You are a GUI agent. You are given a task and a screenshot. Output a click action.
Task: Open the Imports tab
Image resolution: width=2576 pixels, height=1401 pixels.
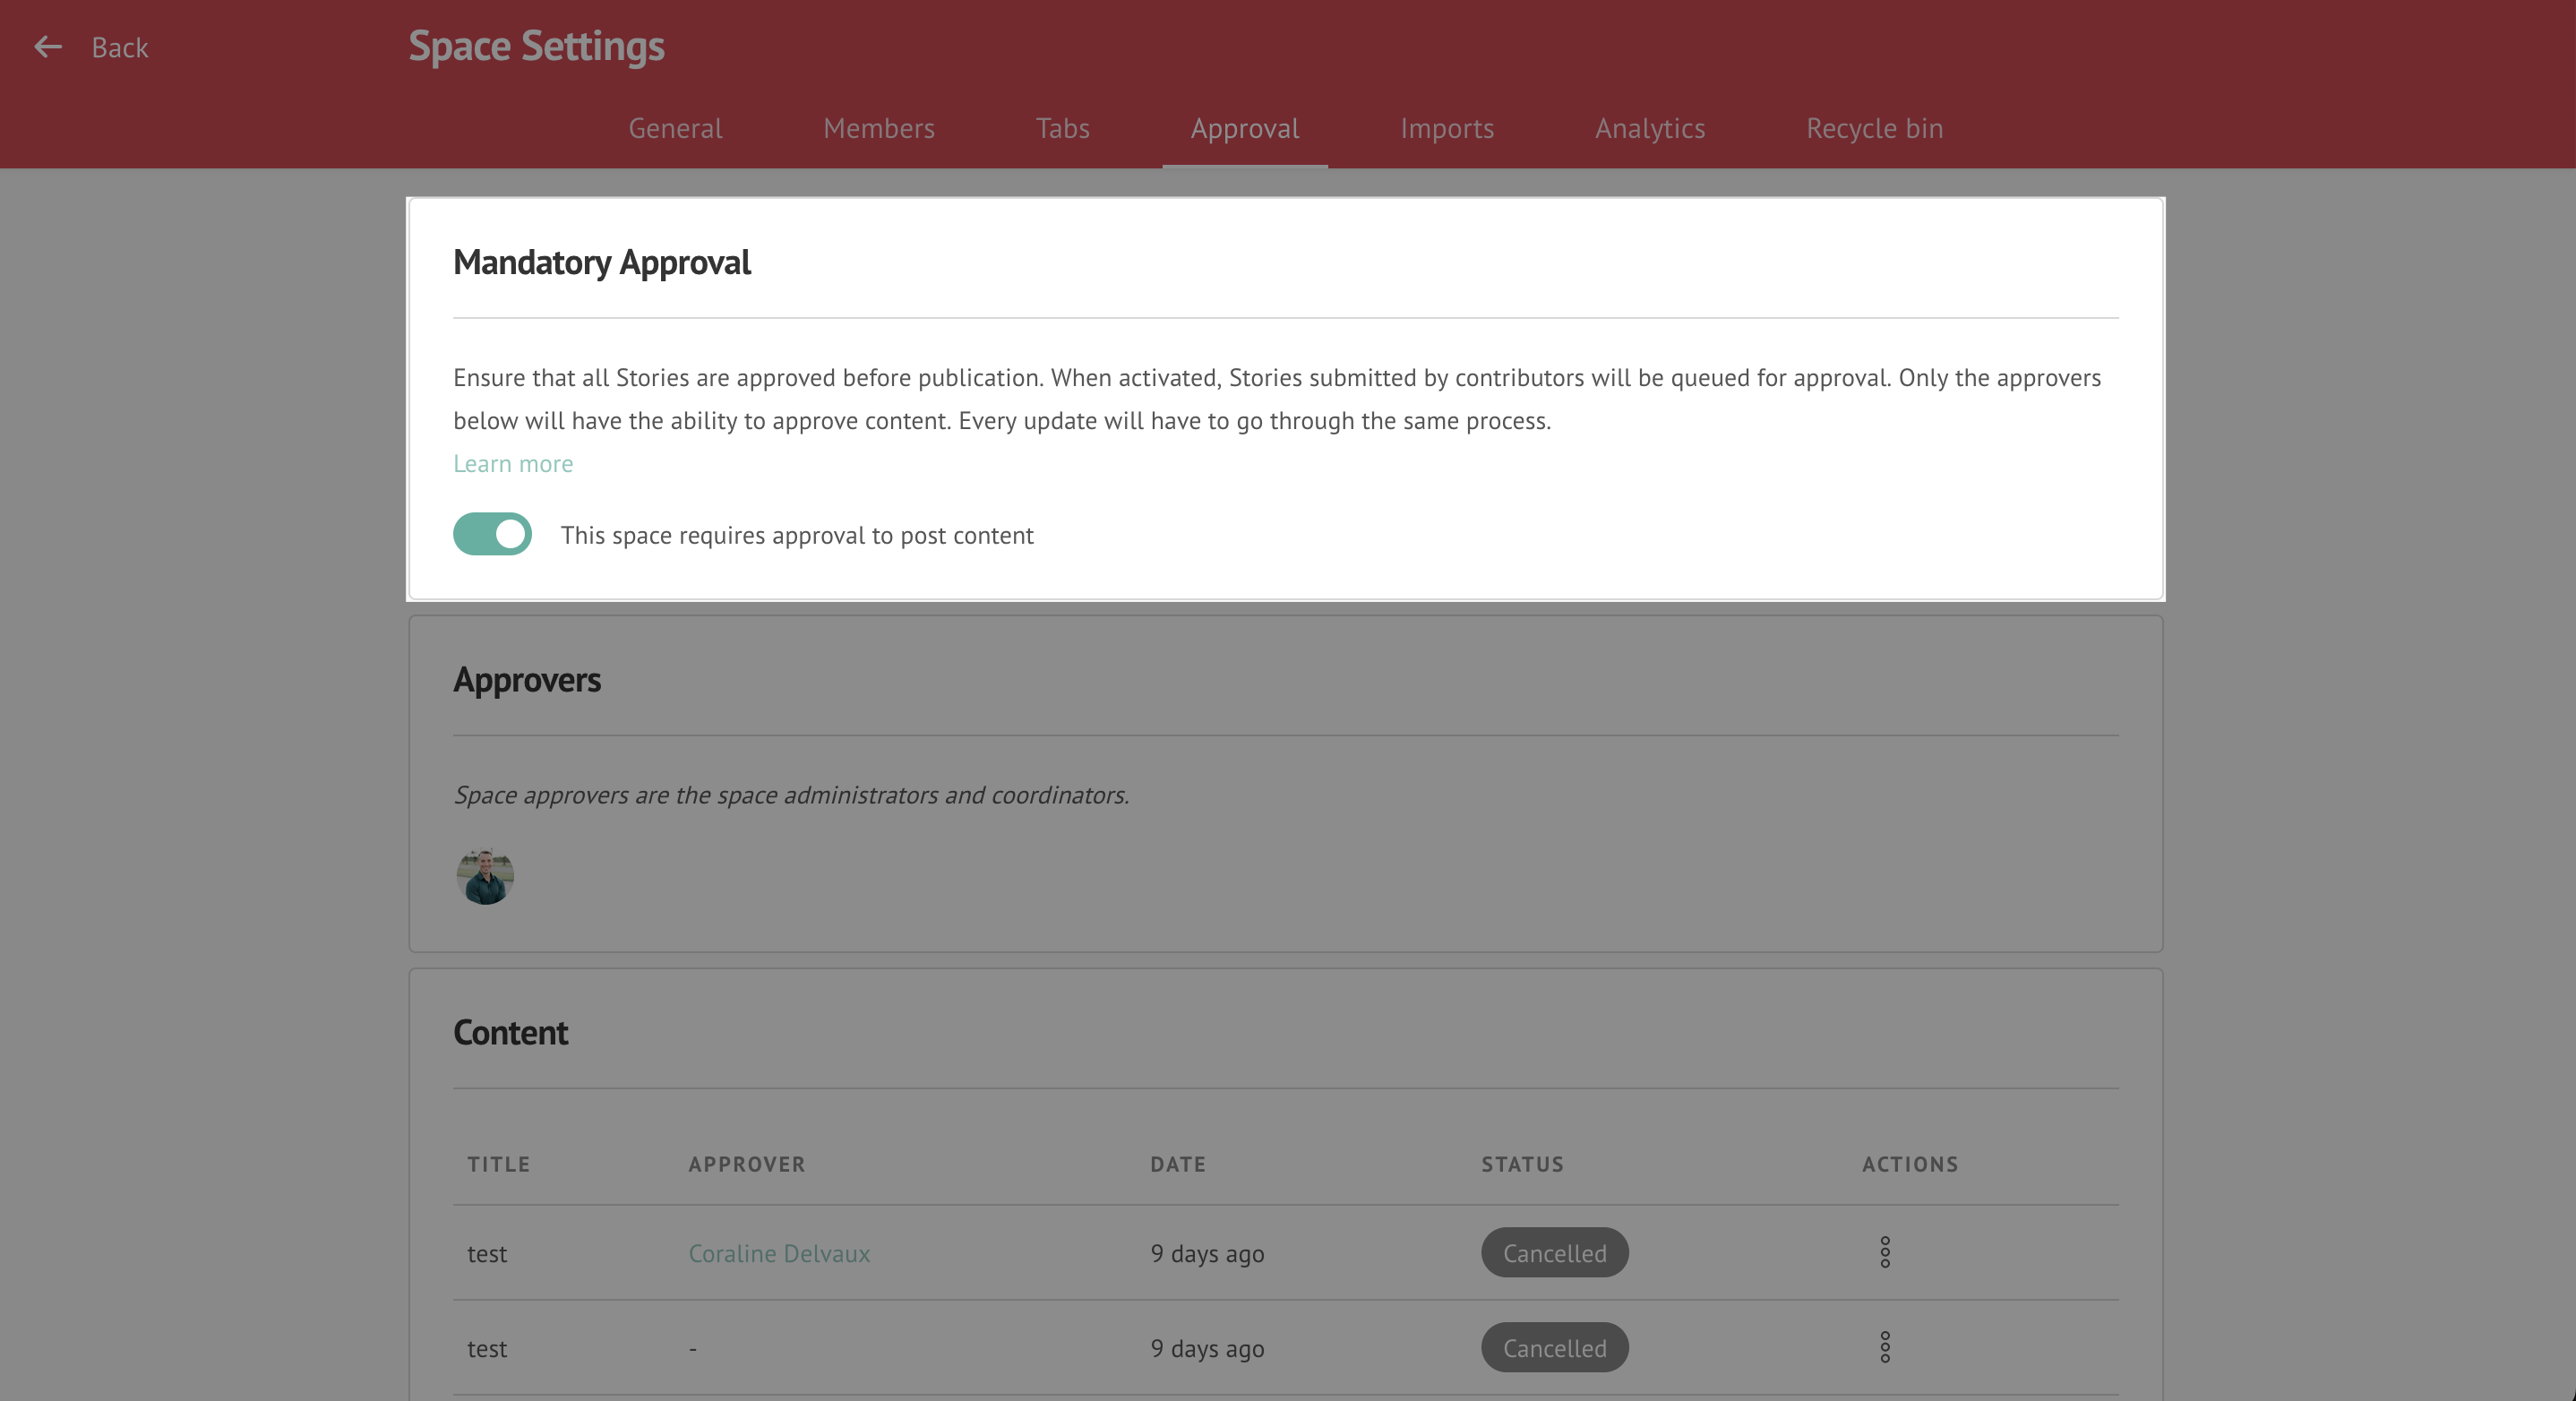pos(1447,128)
